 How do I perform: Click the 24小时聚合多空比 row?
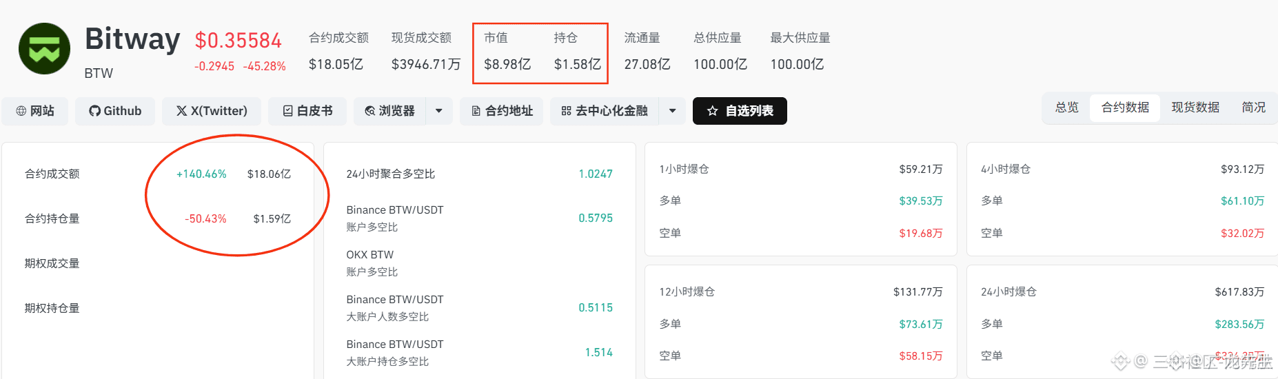point(479,174)
